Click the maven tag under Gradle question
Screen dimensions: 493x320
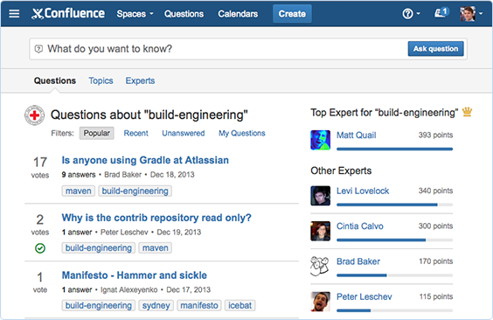(x=79, y=191)
